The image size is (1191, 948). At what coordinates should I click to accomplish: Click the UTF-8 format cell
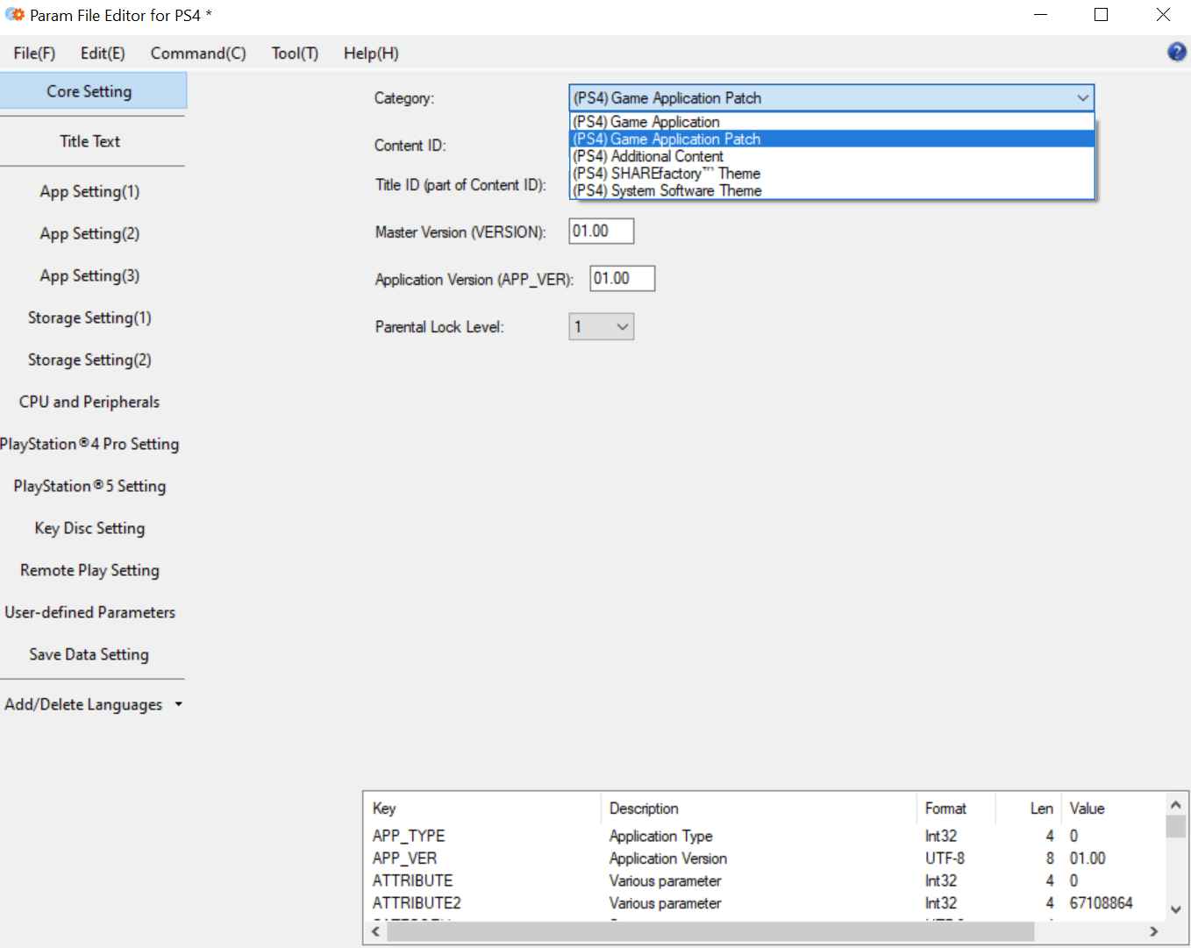click(945, 859)
